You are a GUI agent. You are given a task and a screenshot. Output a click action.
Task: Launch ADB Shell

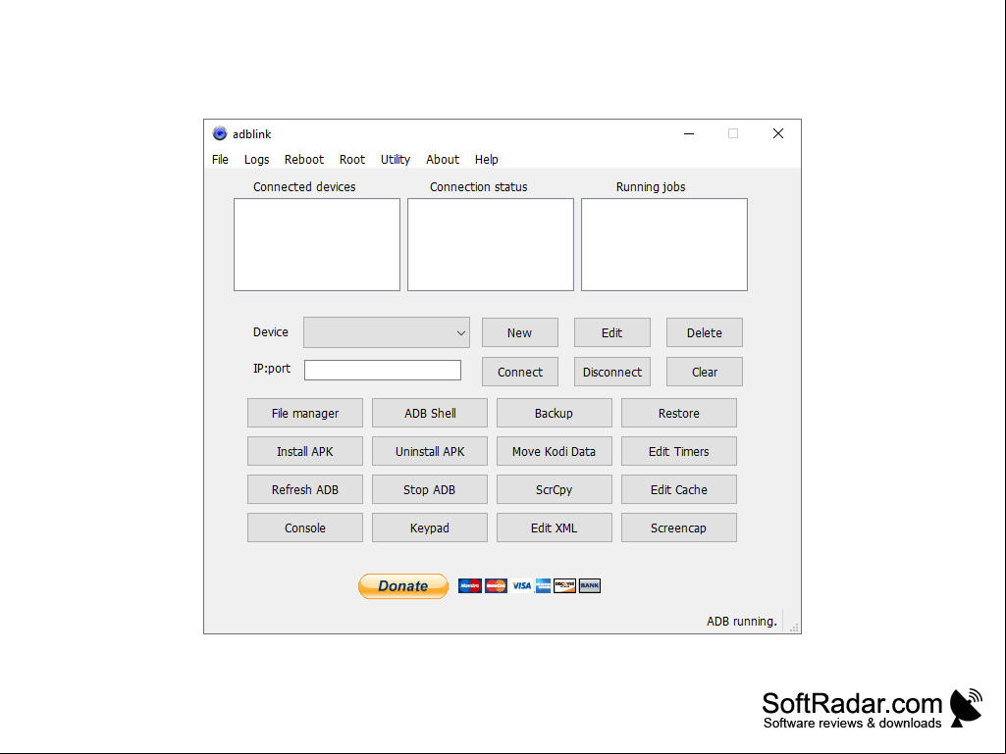430,413
